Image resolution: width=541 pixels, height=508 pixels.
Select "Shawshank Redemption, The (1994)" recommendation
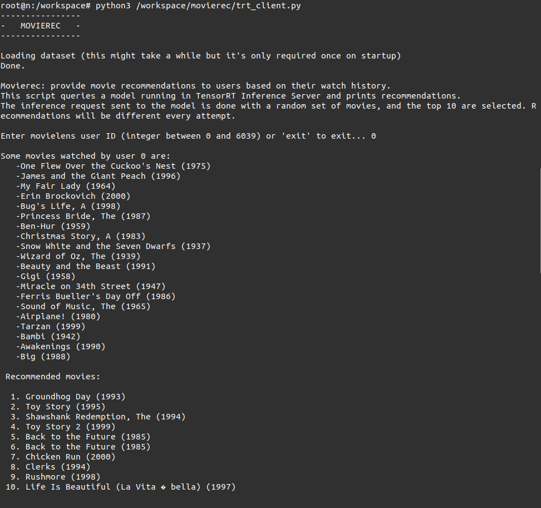click(105, 417)
